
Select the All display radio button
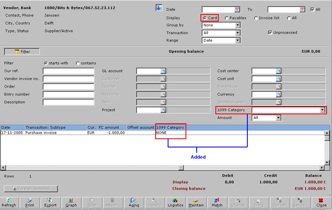[289, 18]
